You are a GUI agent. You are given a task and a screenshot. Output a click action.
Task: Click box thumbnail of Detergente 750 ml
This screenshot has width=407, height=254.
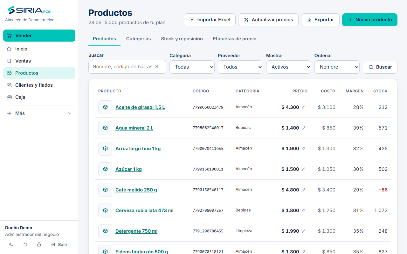[x=105, y=231]
